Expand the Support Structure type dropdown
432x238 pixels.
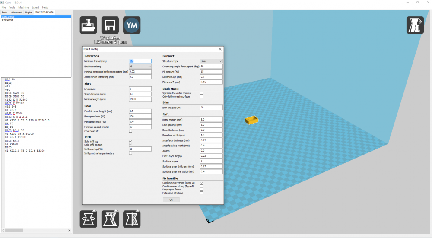[211, 61]
